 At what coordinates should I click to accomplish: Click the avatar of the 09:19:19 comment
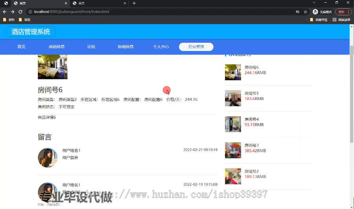48,158
